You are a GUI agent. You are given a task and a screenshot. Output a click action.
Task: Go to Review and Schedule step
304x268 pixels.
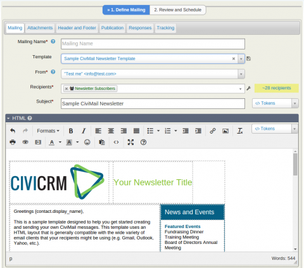(x=178, y=10)
